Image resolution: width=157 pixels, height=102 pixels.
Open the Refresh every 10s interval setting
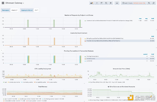tap(139, 3)
